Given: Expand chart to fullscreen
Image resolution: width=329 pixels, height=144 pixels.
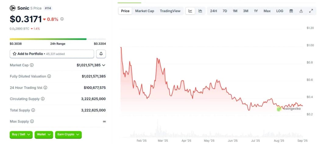Looking at the screenshot, I should tap(311, 11).
